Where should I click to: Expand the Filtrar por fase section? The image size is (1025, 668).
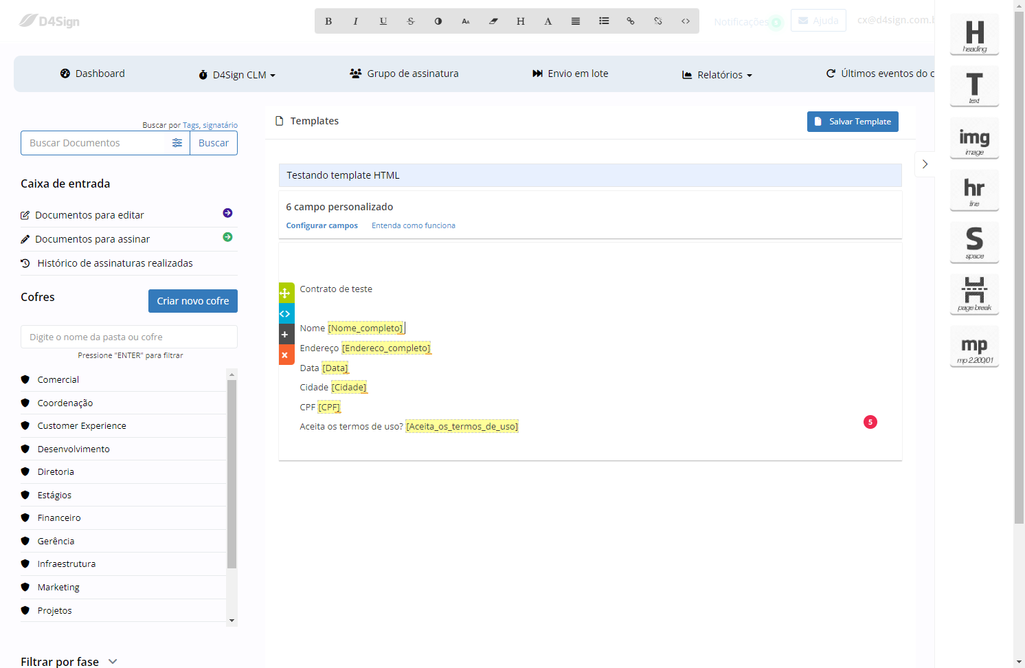click(69, 661)
